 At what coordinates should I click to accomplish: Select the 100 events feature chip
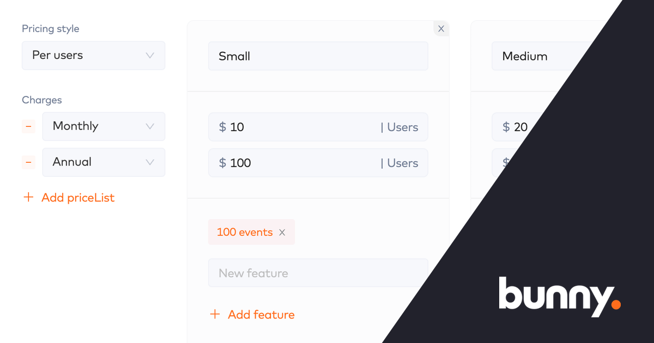click(245, 232)
